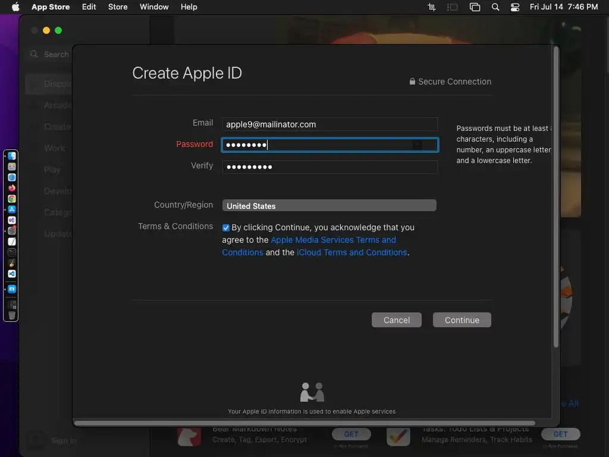Launch Firefox from the dock
Image resolution: width=609 pixels, height=457 pixels.
point(12,188)
